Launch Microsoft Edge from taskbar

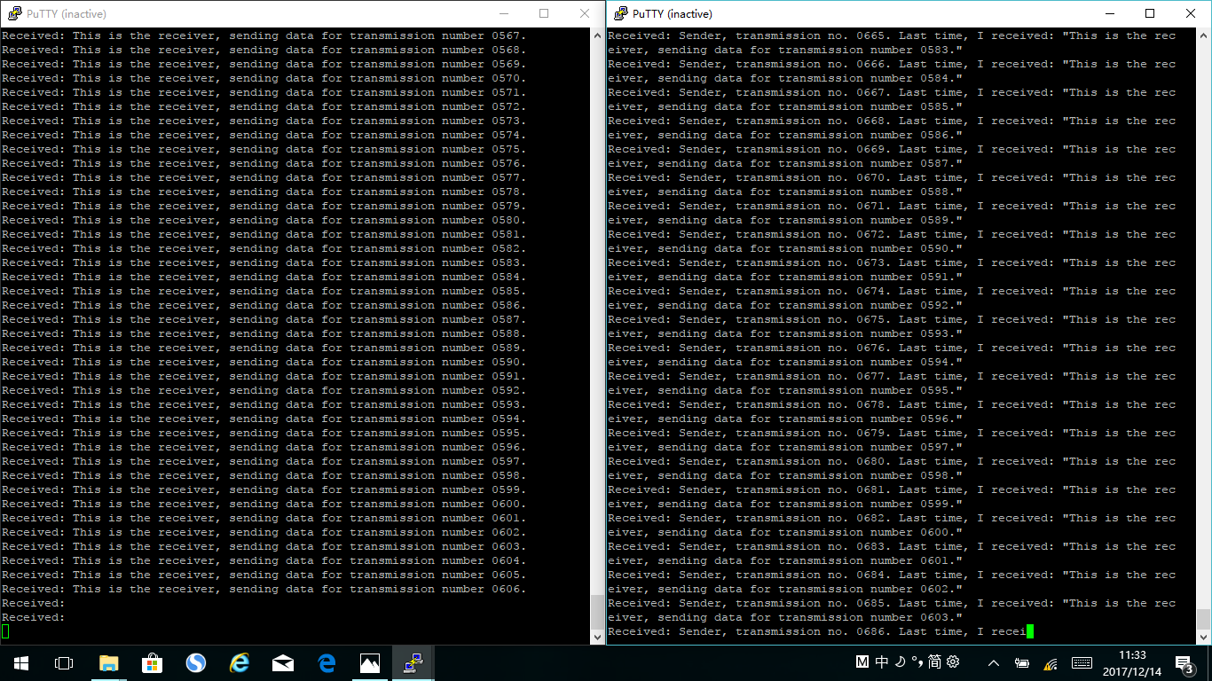pyautogui.click(x=327, y=662)
